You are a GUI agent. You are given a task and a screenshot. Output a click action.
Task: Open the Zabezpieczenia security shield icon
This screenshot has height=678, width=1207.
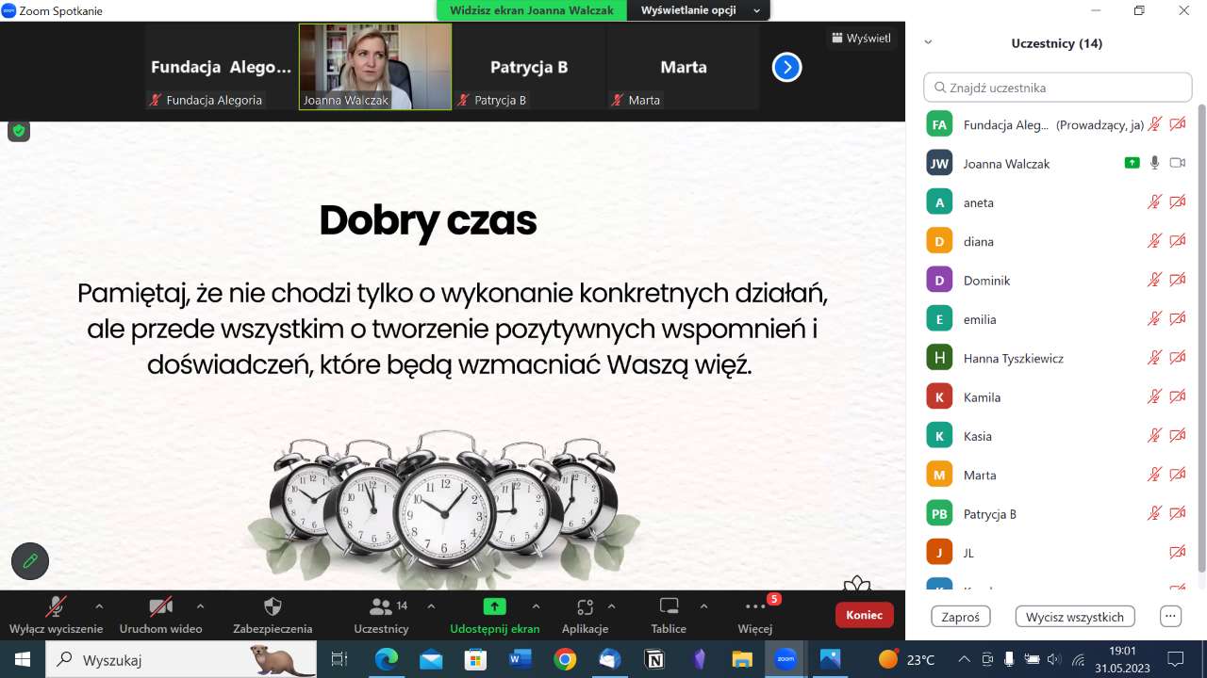273,606
